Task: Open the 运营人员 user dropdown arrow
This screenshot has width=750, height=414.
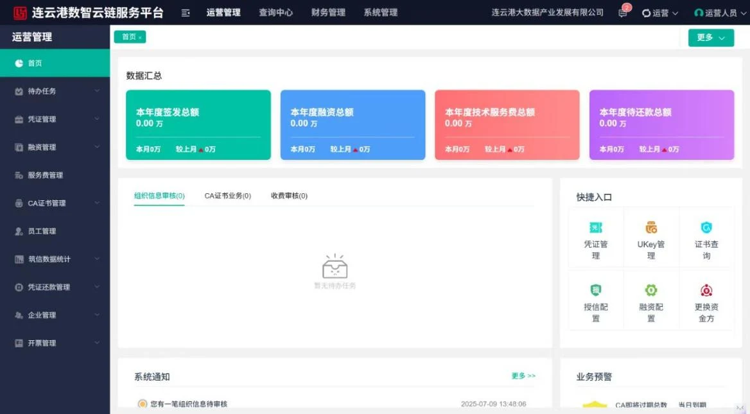Action: coord(744,13)
